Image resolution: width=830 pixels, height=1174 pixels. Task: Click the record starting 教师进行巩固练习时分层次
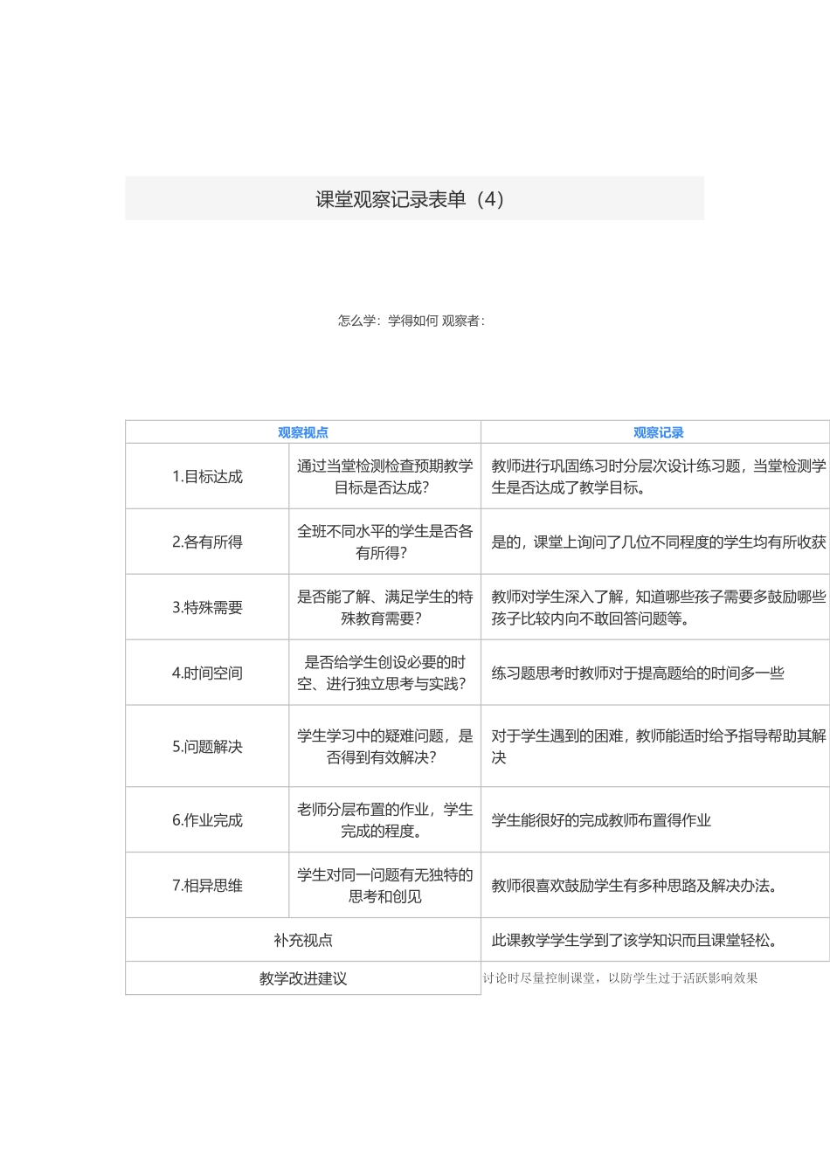[659, 476]
